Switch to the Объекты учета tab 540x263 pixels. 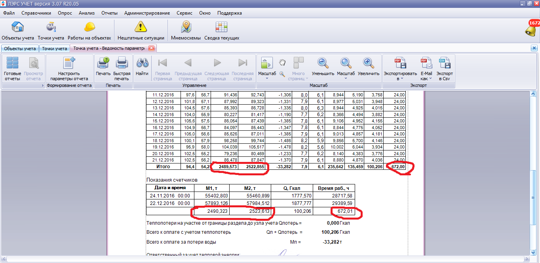pos(20,49)
